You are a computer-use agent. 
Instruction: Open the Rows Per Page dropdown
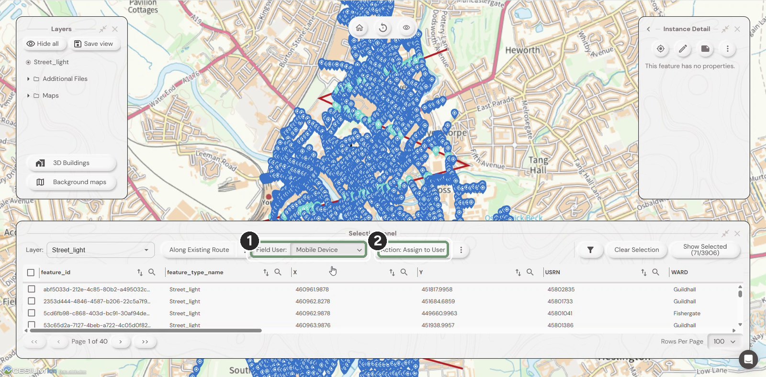(724, 342)
